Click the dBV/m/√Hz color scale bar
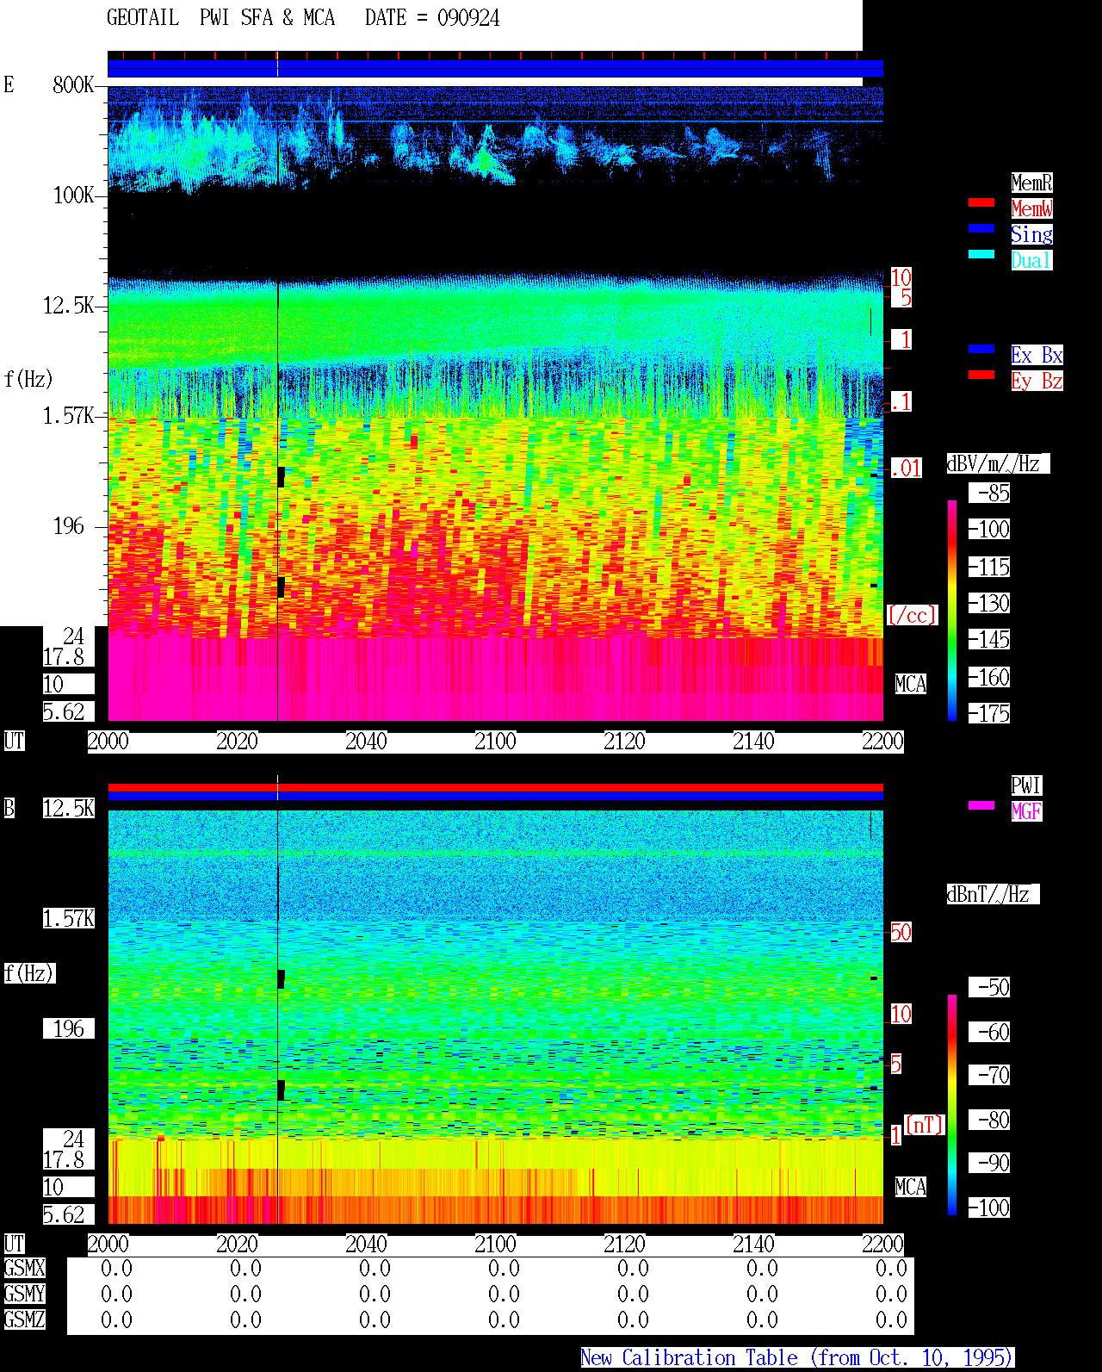The image size is (1102, 1372). pos(952,610)
